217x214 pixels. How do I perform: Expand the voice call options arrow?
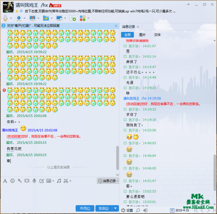[11, 18]
